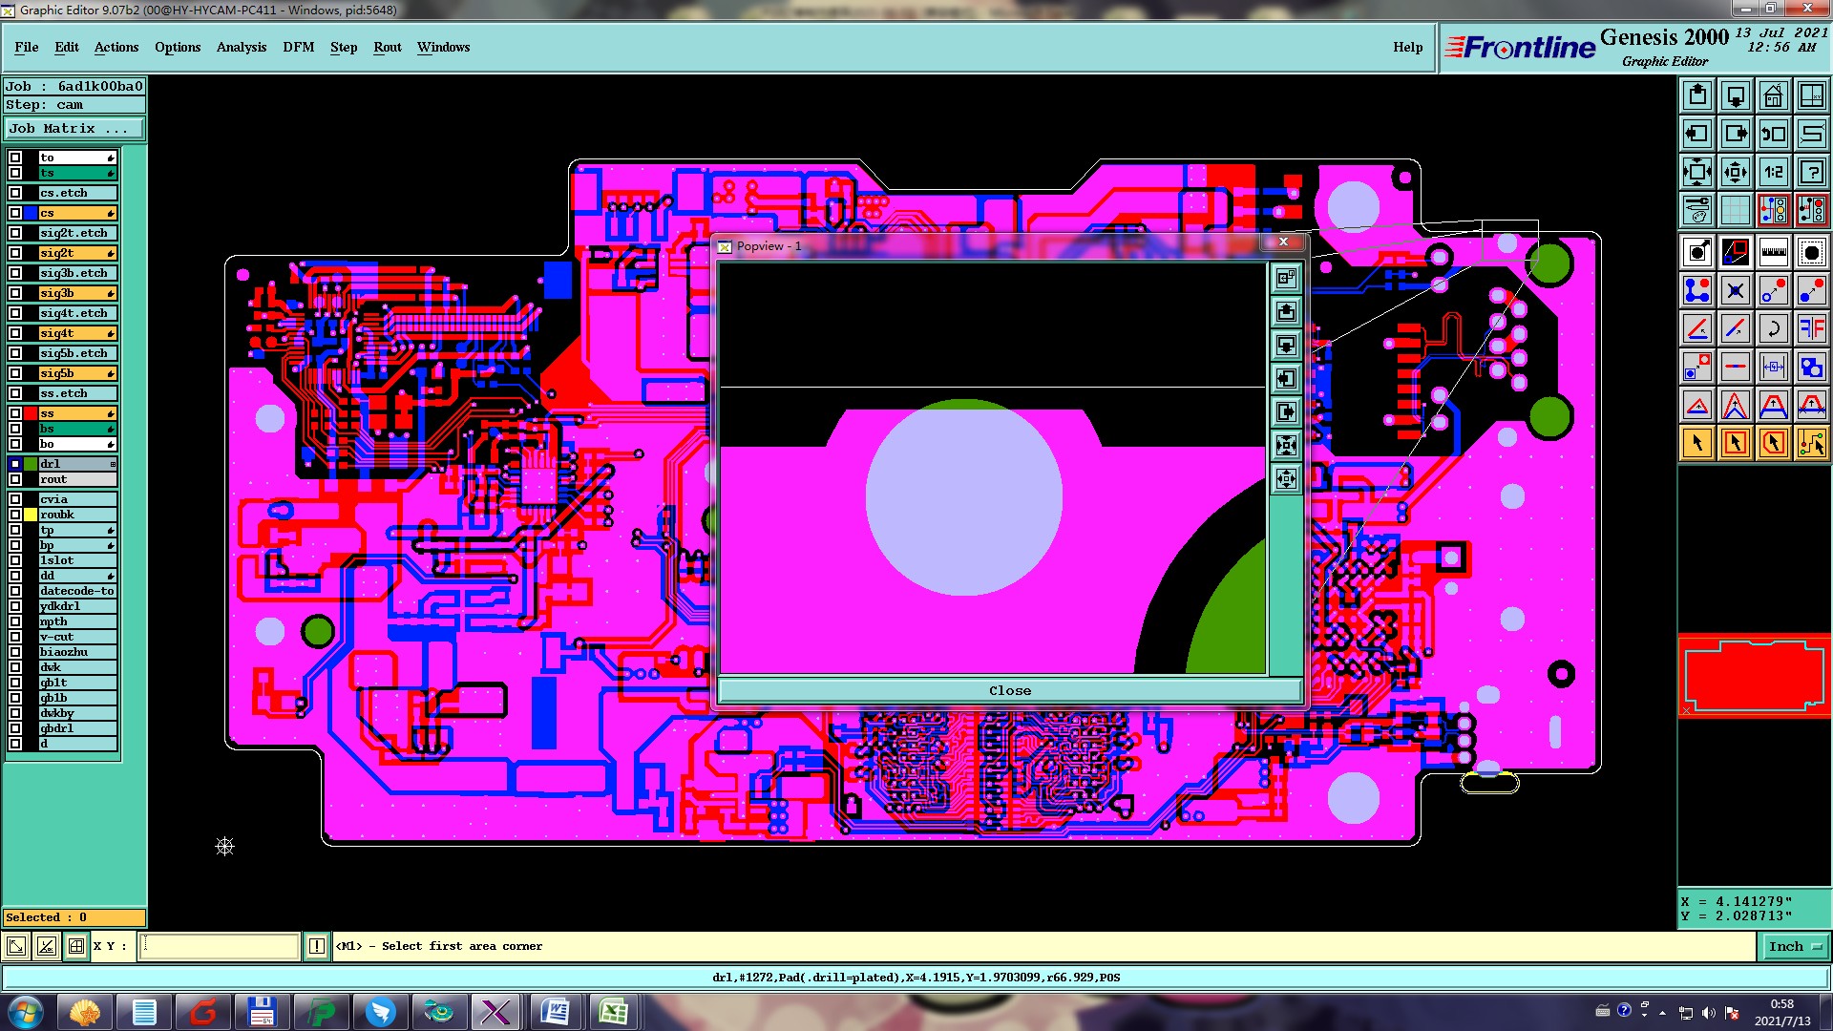Open the Analysis menu
Image resolution: width=1833 pixels, height=1031 pixels.
click(242, 47)
